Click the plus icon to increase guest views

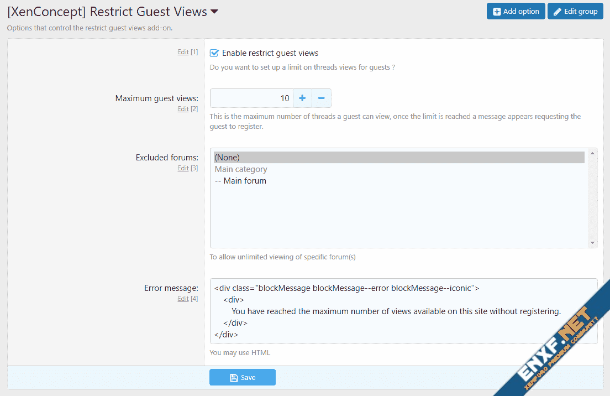(302, 98)
